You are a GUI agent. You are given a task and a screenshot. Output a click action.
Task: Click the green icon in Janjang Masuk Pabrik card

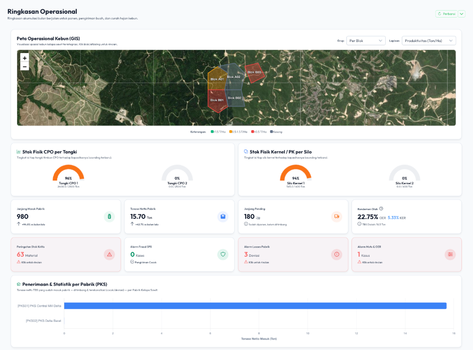click(x=109, y=217)
